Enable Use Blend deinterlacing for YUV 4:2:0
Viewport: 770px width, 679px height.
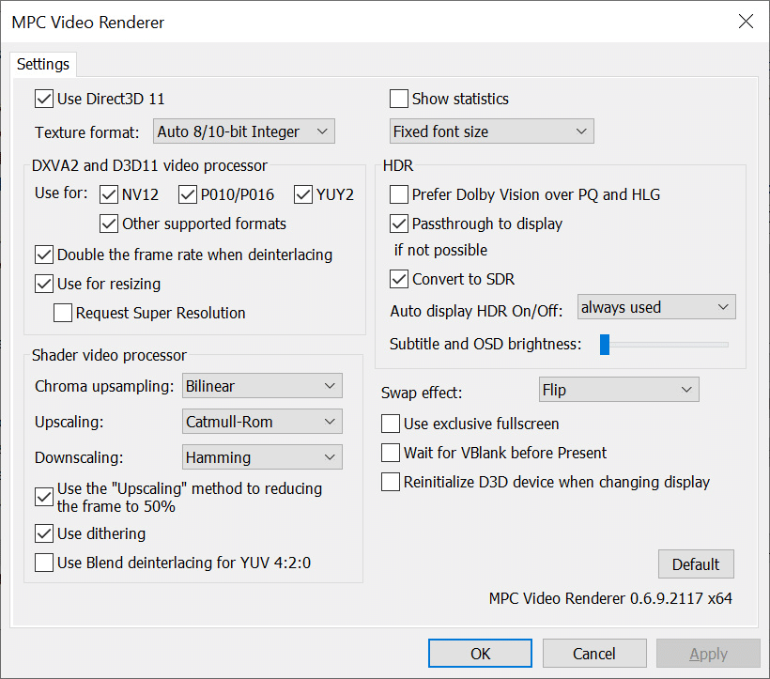coord(44,563)
